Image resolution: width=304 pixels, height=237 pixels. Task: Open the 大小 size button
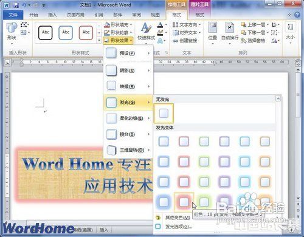[x=291, y=33]
